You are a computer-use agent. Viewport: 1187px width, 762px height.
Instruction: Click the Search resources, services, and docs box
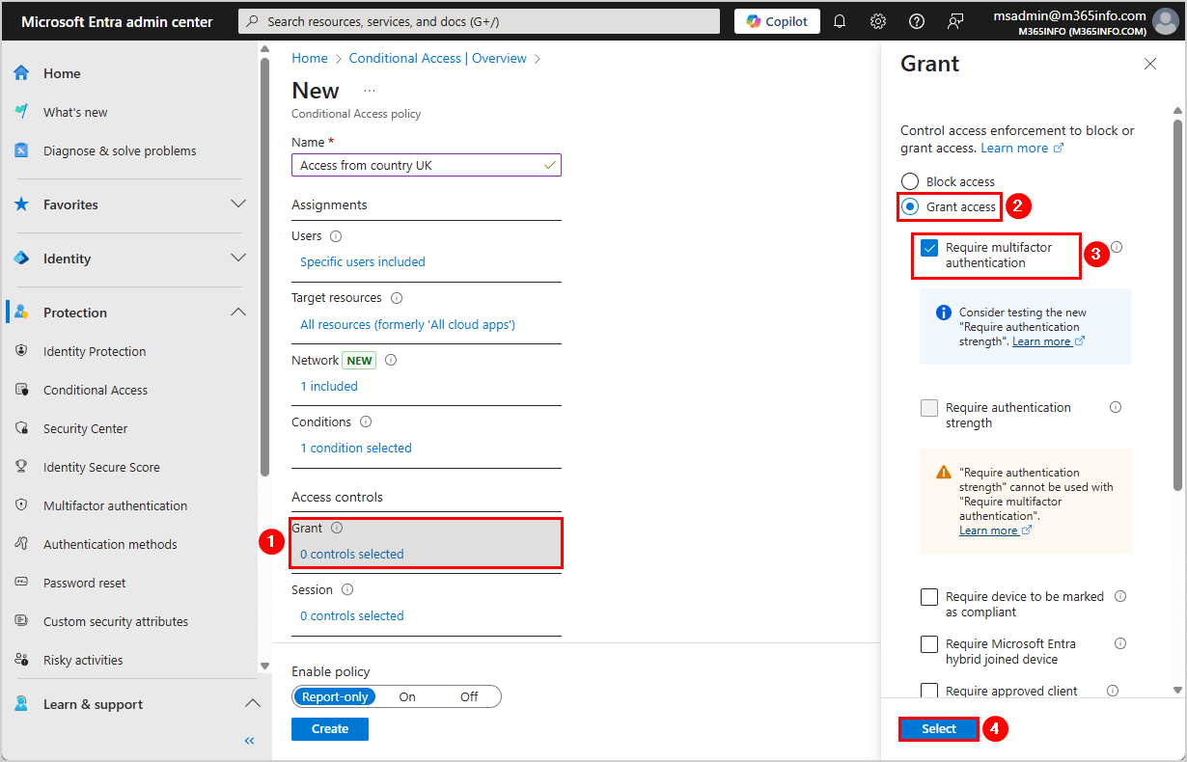[x=480, y=21]
